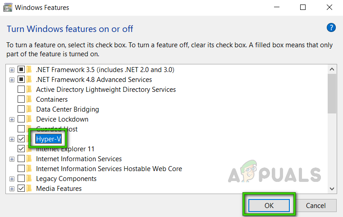Click the Legacy Components folder icon

(x=30, y=179)
